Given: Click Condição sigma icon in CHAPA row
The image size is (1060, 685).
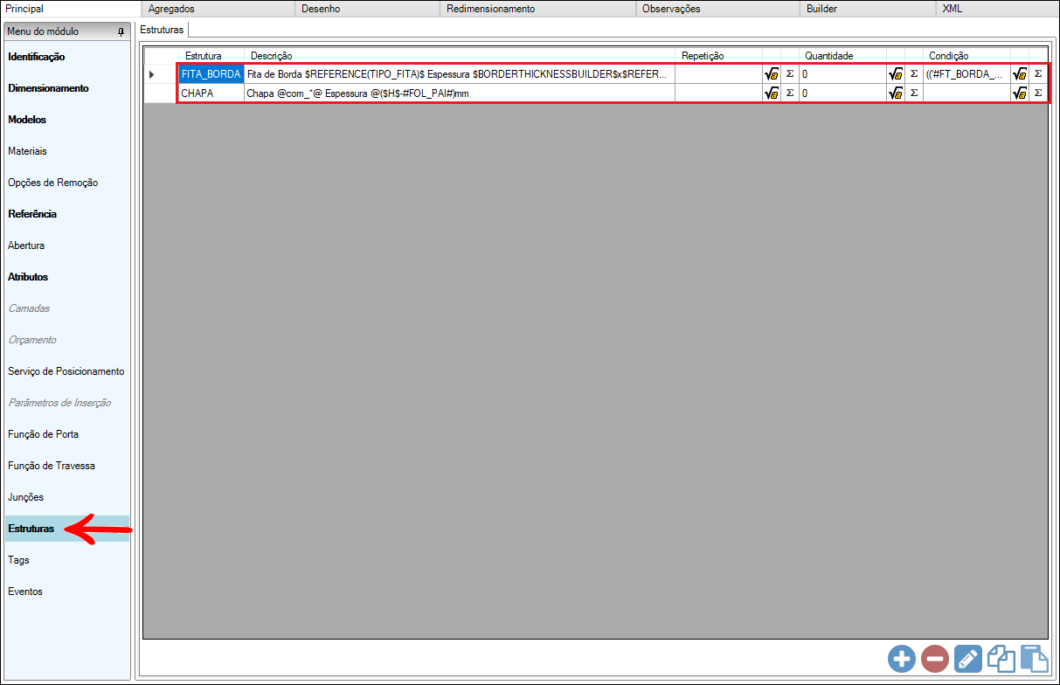Looking at the screenshot, I should point(1038,93).
